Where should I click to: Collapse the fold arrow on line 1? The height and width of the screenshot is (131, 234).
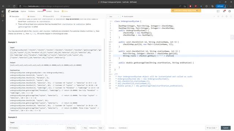click(112, 21)
